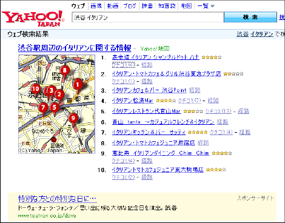The image size is (285, 223).
Task: Switch to the 辞書 search tab
Action: (147, 6)
